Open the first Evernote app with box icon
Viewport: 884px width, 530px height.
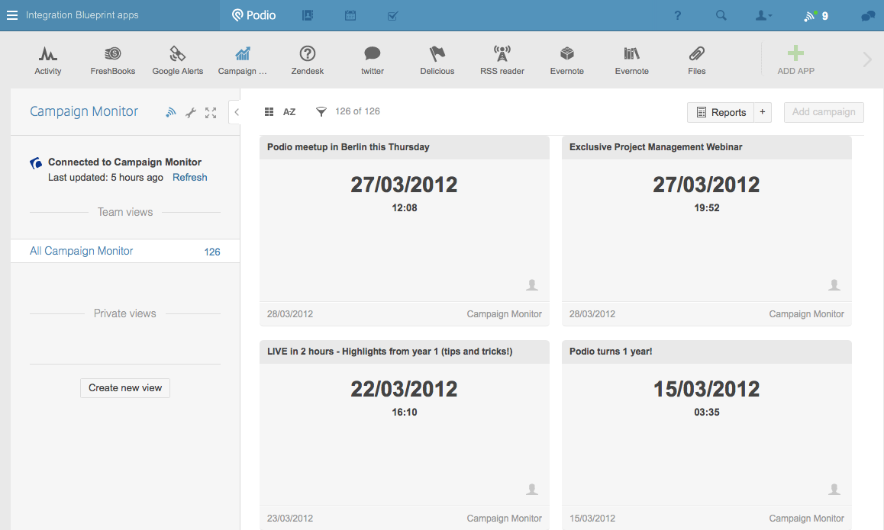tap(567, 60)
